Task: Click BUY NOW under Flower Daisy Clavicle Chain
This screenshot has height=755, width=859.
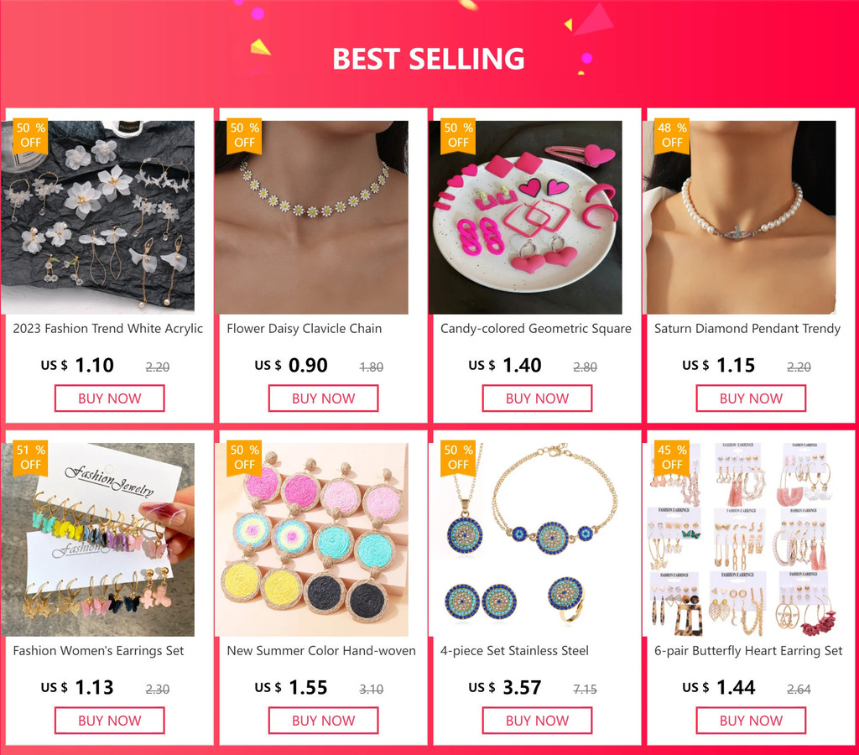Action: pos(323,398)
